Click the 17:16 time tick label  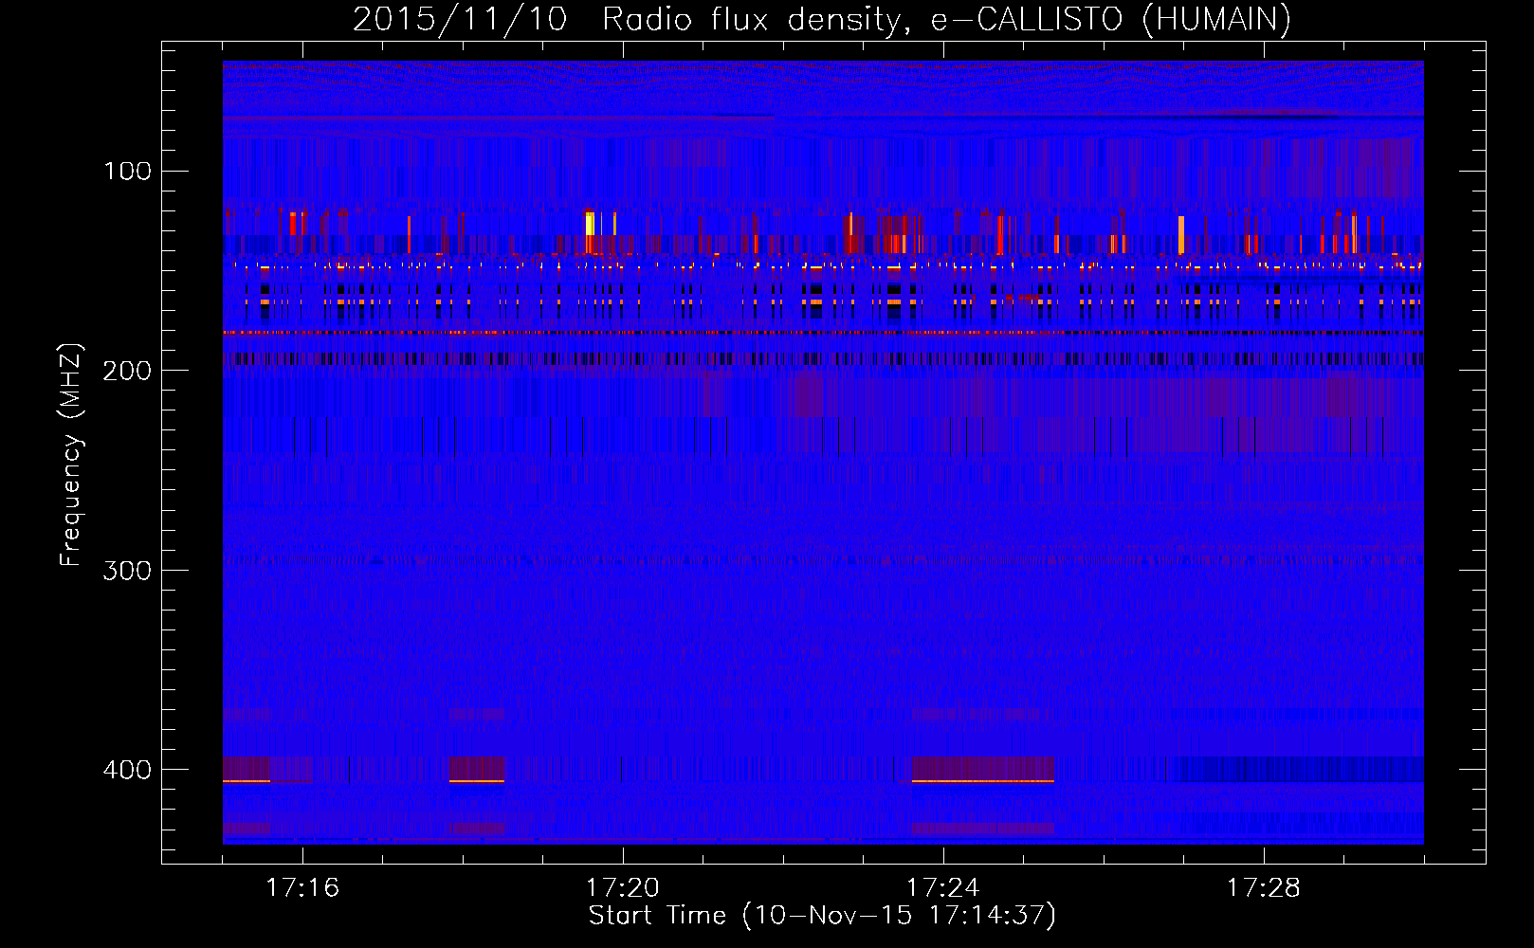coord(302,888)
